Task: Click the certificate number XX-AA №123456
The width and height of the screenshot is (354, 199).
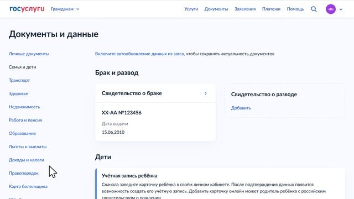Action: click(122, 113)
